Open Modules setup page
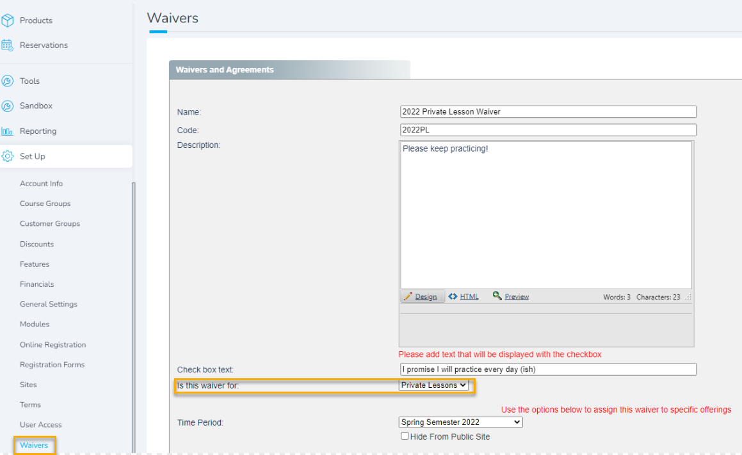The width and height of the screenshot is (742, 455). pos(35,324)
